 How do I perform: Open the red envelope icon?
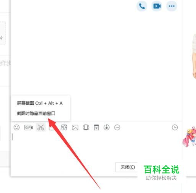coord(96,127)
